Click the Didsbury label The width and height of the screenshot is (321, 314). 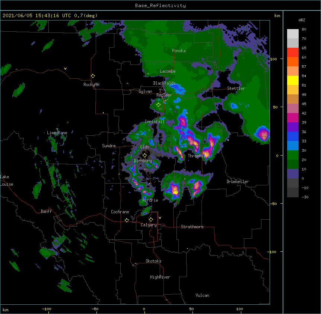143,161
